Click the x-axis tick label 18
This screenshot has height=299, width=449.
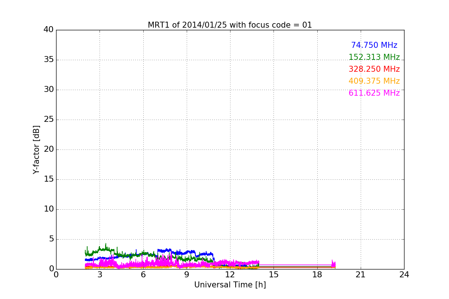(x=317, y=274)
